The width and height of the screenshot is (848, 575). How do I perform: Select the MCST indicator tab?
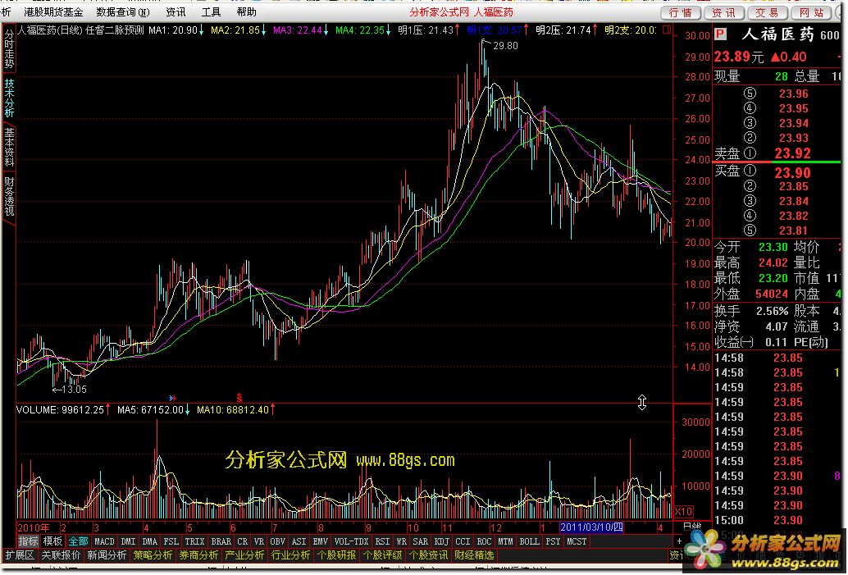[x=577, y=541]
